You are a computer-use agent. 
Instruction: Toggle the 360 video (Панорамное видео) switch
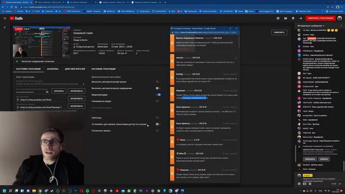158,101
